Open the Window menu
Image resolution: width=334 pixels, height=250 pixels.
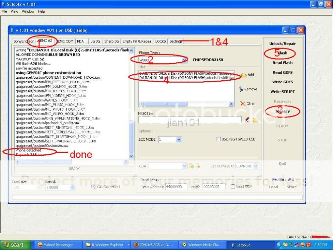tap(28, 11)
